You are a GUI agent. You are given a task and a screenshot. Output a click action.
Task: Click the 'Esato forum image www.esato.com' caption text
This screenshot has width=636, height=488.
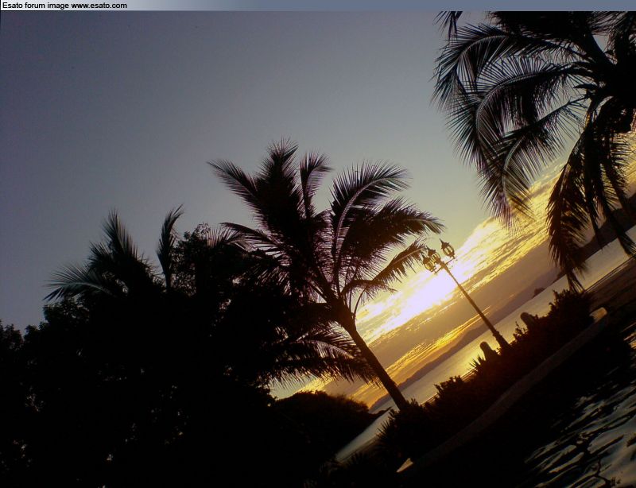64,6
